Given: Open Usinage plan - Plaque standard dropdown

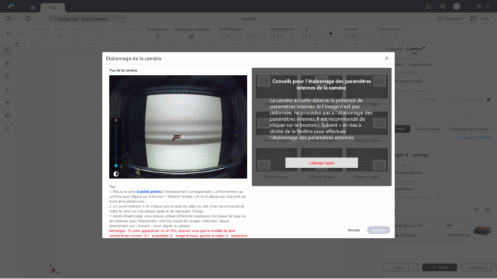Looking at the screenshot, I should coord(88,19).
